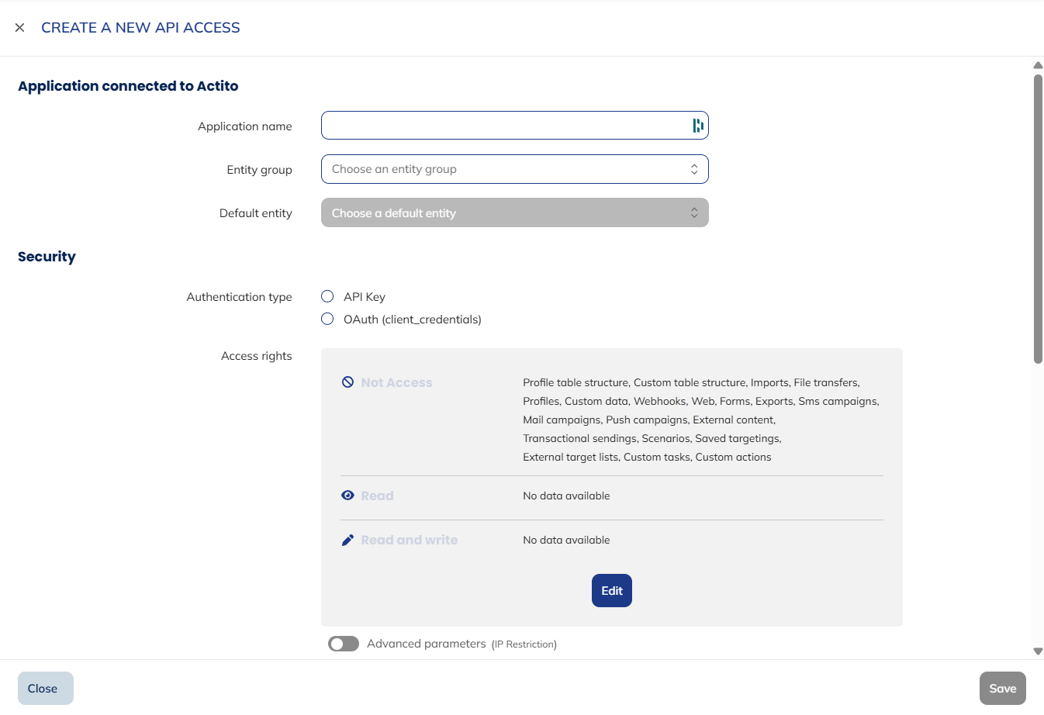Enable the Advanced parameters IP Restriction toggle
Viewport: 1044px width, 715px height.
click(344, 644)
